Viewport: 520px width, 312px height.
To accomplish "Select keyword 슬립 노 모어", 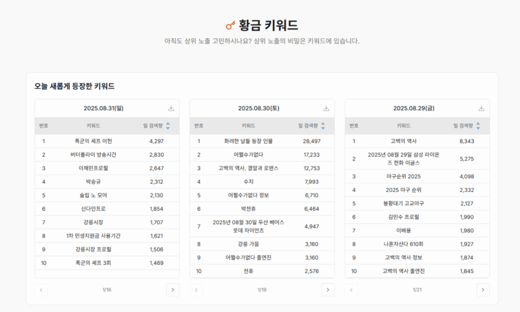I will click(x=93, y=195).
